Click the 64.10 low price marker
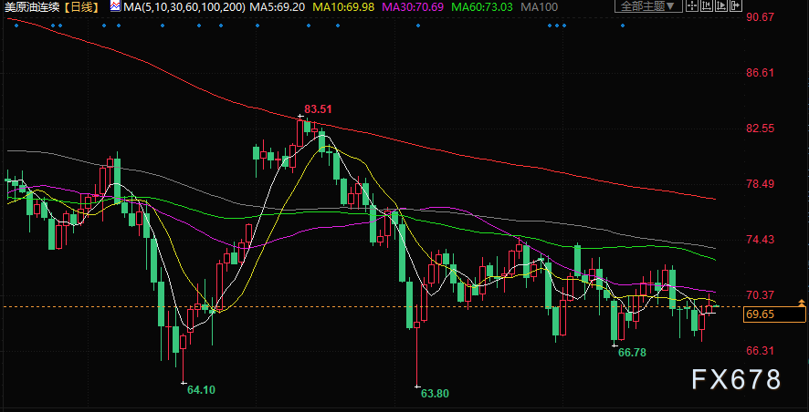Screen dimensions: 809x412 coord(201,390)
